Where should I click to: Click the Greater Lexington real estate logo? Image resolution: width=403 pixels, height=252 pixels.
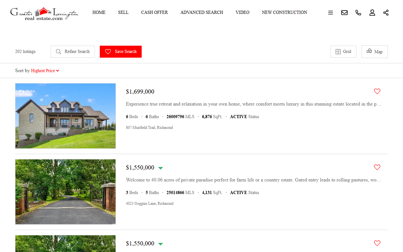[x=44, y=14]
